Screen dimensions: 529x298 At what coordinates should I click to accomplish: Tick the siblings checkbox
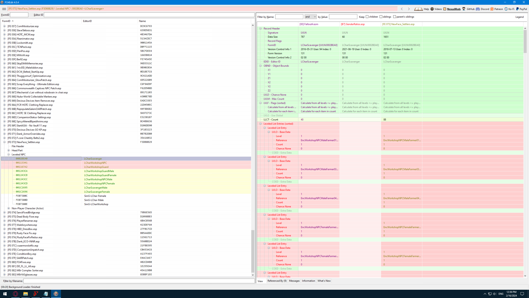click(381, 17)
